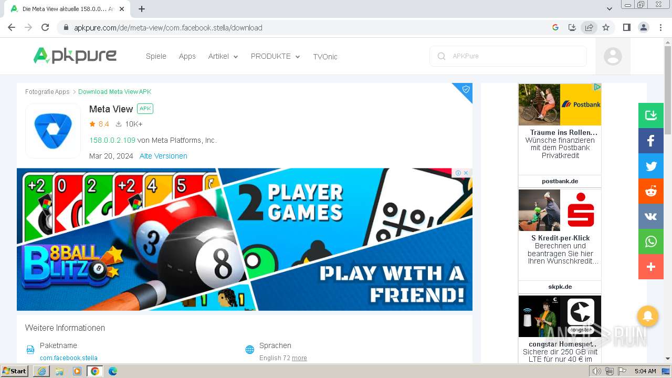Click AdChoices icon on Postbank ad
Image resolution: width=672 pixels, height=378 pixels.
coord(597,87)
